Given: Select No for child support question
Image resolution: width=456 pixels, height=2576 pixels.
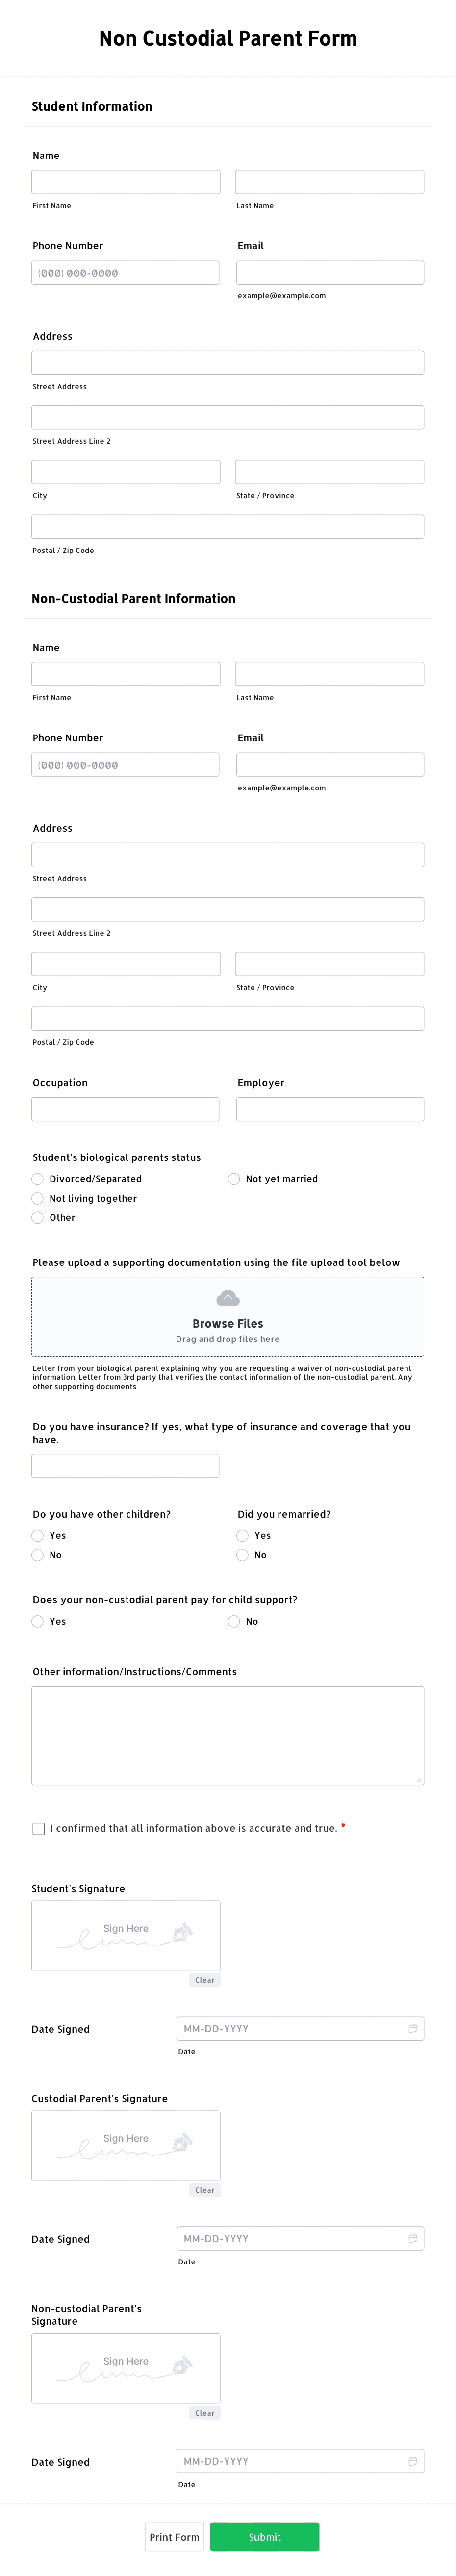Looking at the screenshot, I should (x=233, y=1621).
